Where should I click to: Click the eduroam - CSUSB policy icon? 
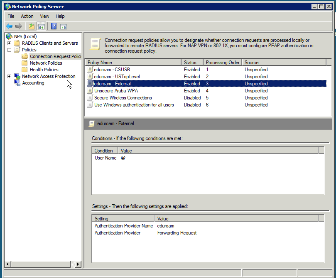[x=90, y=70]
